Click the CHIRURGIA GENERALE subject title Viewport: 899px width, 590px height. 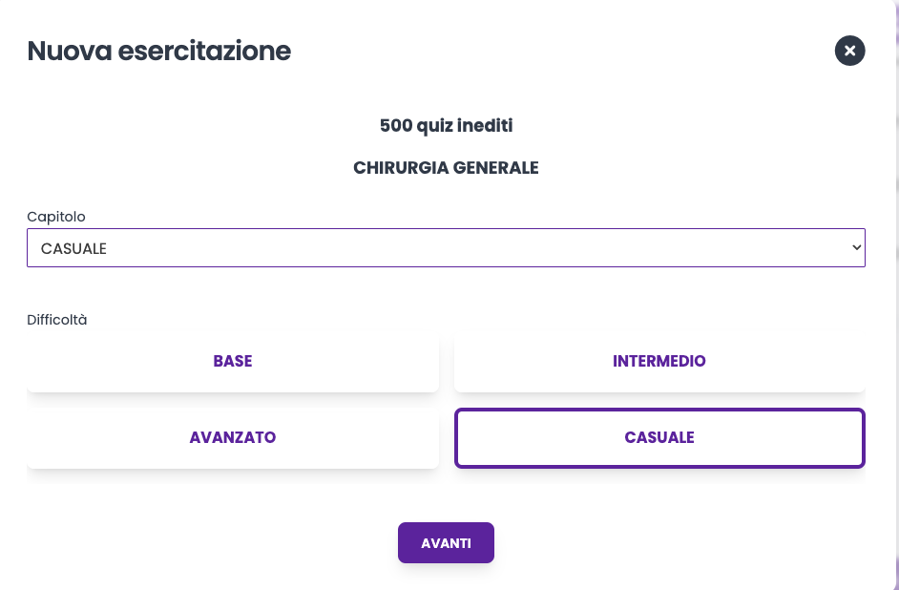(446, 168)
